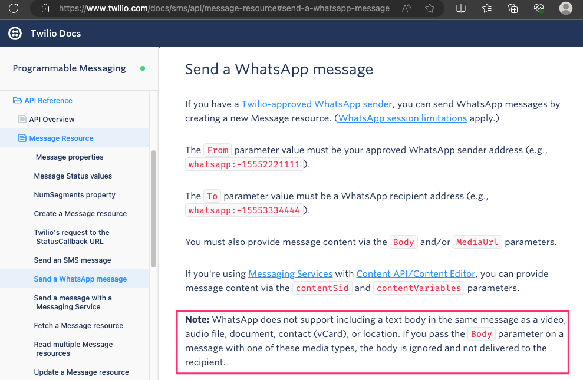The height and width of the screenshot is (380, 583).
Task: Select the Message Resource item
Action: pos(61,138)
